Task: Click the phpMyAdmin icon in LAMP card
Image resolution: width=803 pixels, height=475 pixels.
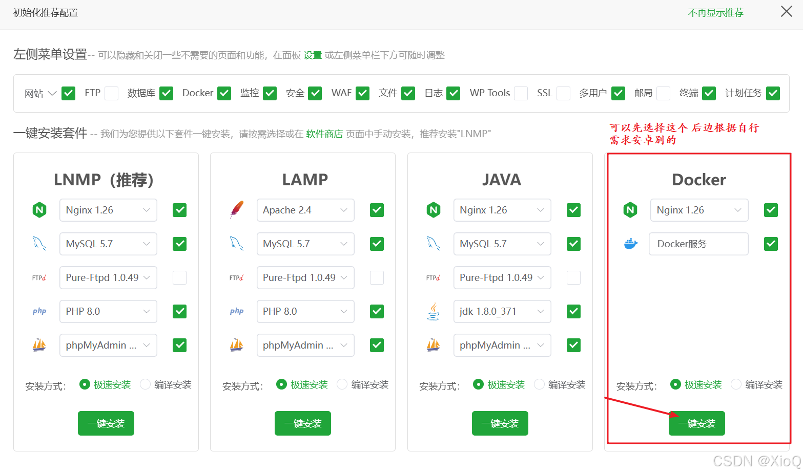Action: point(237,345)
